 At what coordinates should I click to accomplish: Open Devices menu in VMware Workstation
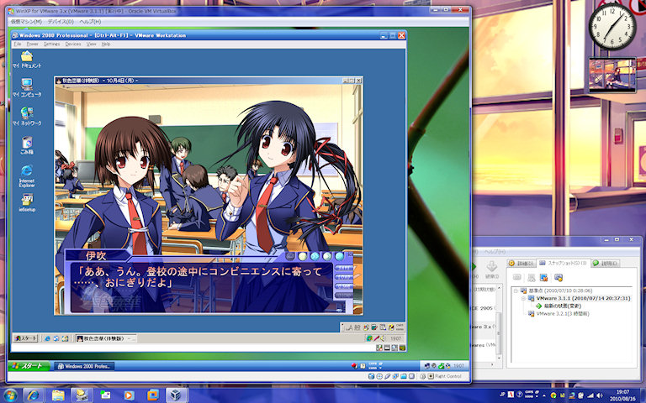(x=73, y=44)
